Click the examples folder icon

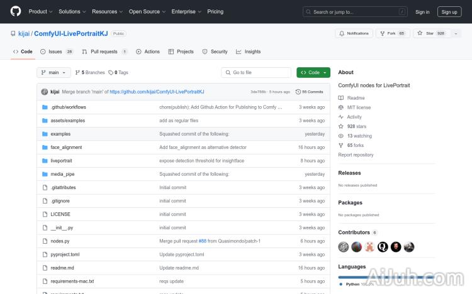pos(45,134)
